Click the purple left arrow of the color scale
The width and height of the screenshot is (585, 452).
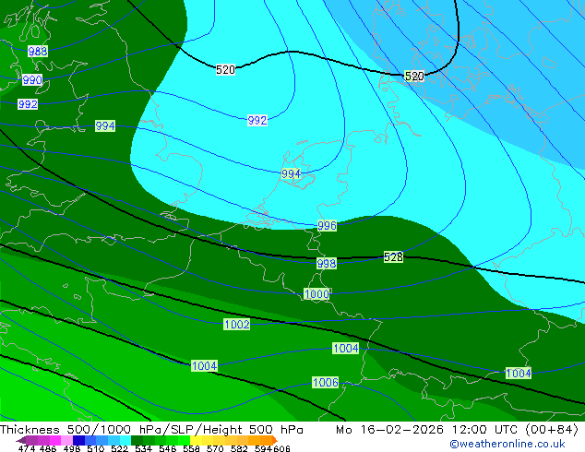[x=21, y=440]
